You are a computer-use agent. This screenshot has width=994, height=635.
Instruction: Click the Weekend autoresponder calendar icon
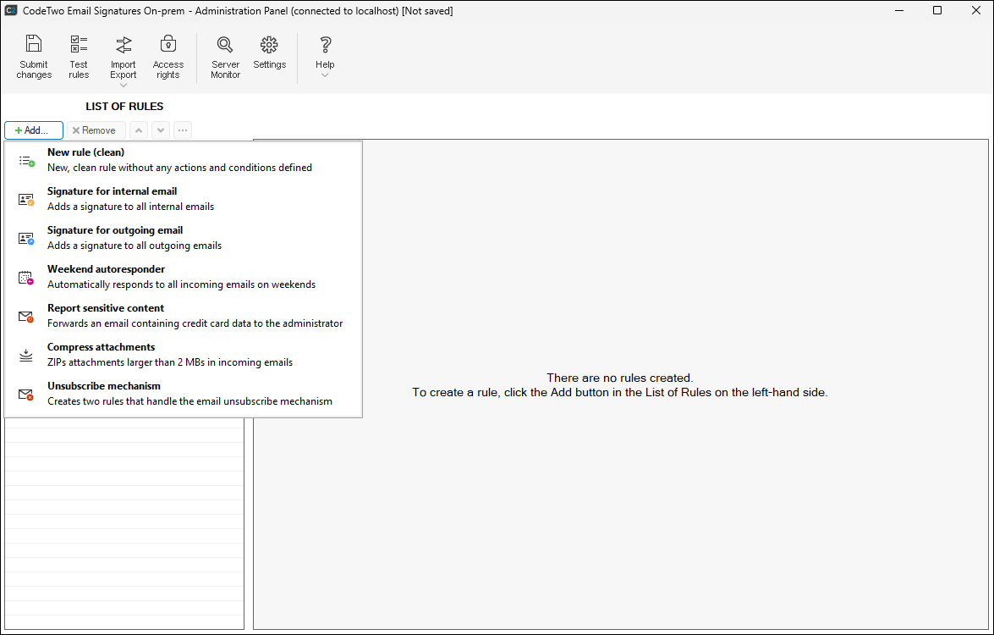pos(26,278)
